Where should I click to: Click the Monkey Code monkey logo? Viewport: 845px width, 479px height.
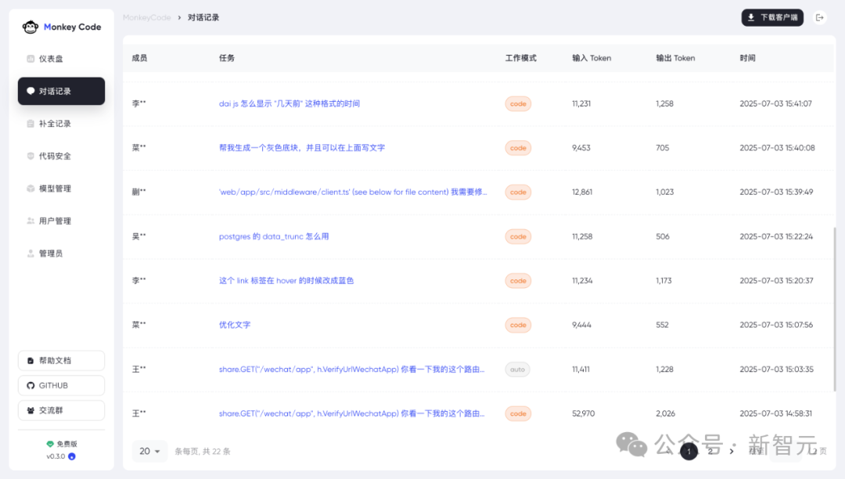pyautogui.click(x=30, y=26)
